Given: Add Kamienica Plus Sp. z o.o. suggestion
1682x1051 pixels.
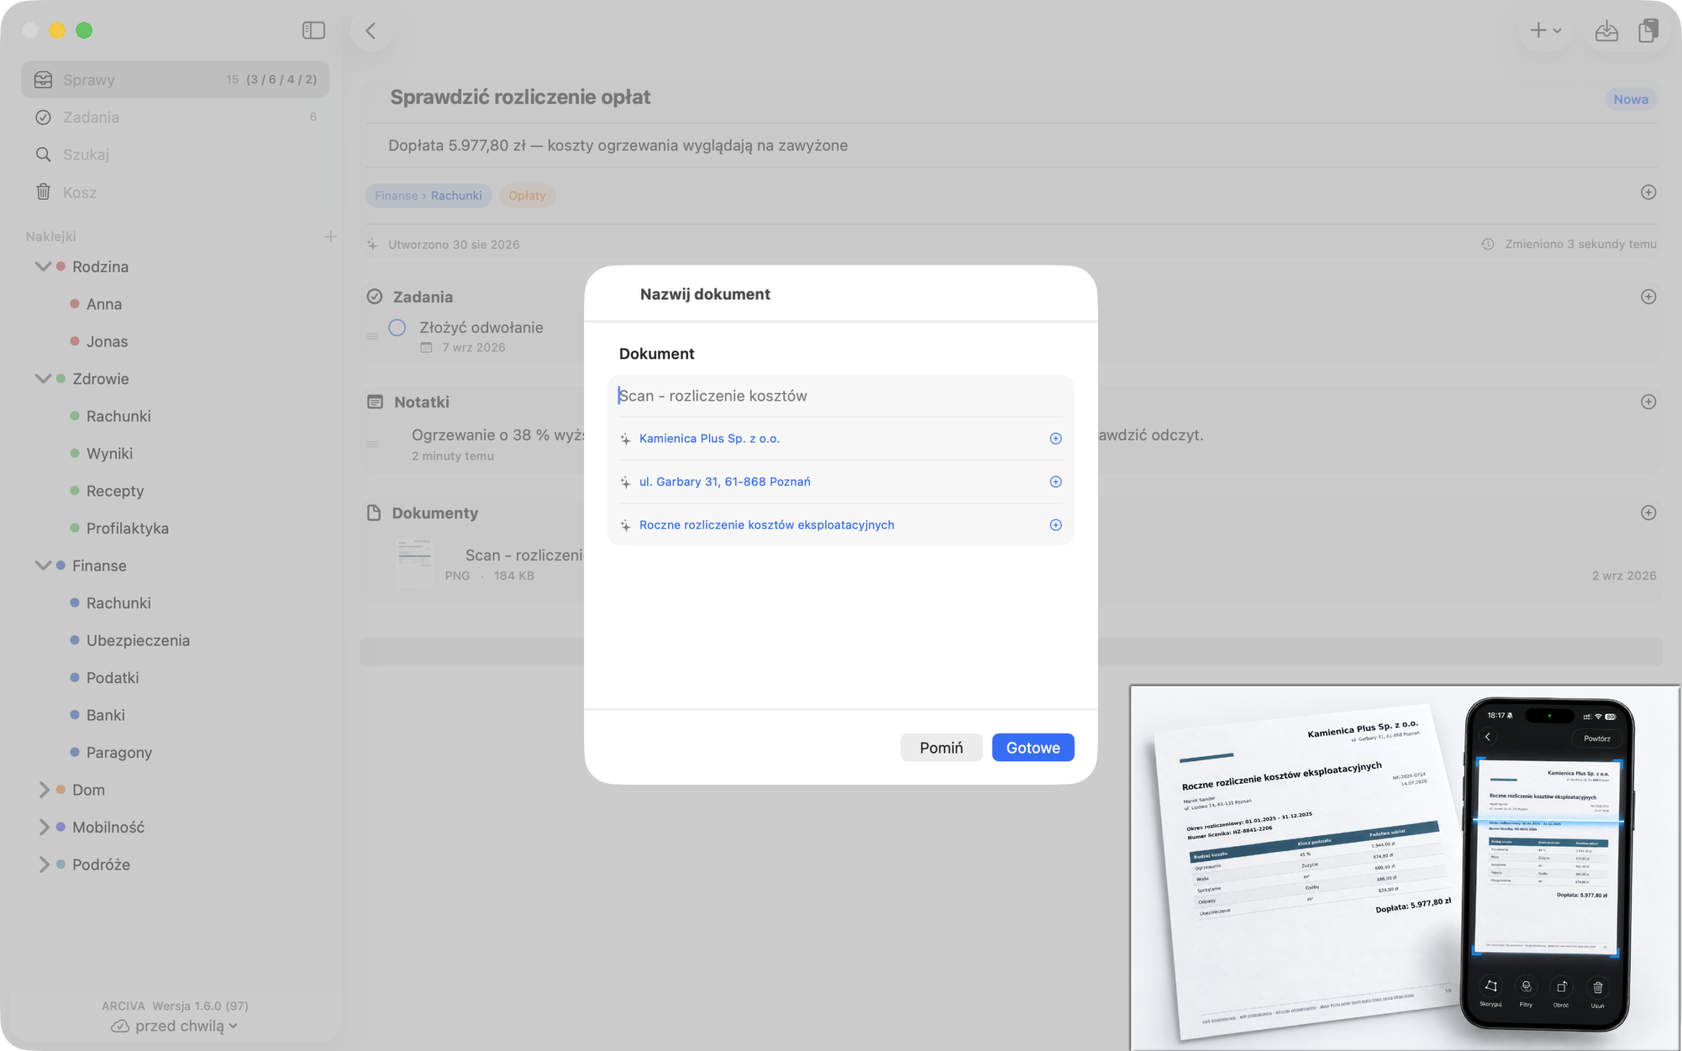Looking at the screenshot, I should click(x=1055, y=439).
